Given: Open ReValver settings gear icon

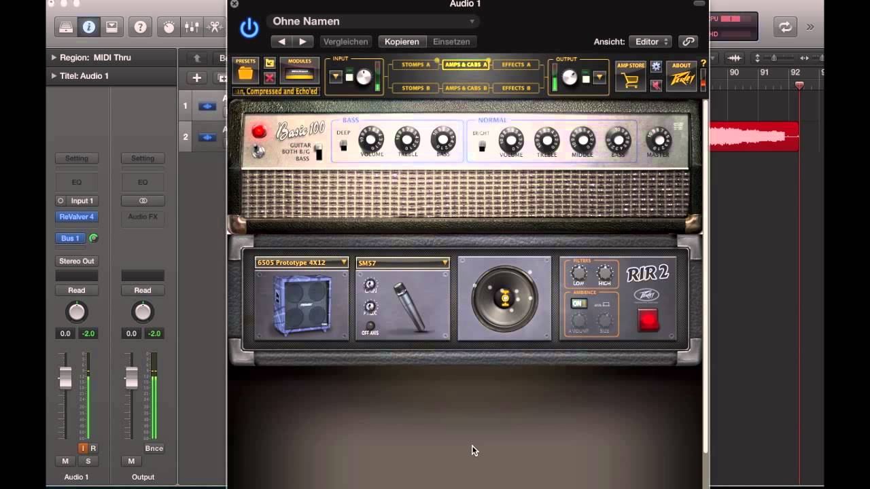Looking at the screenshot, I should pos(656,67).
